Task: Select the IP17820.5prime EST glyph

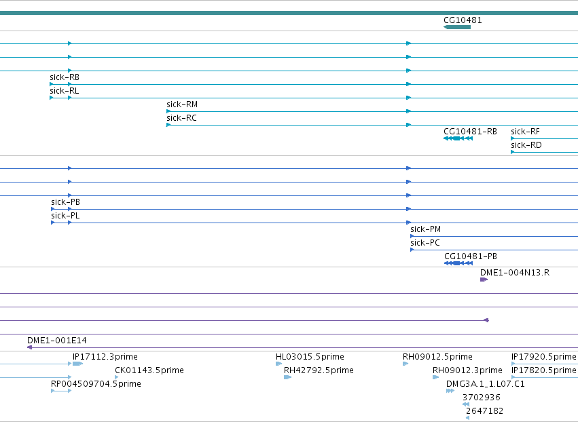Action: 545,377
